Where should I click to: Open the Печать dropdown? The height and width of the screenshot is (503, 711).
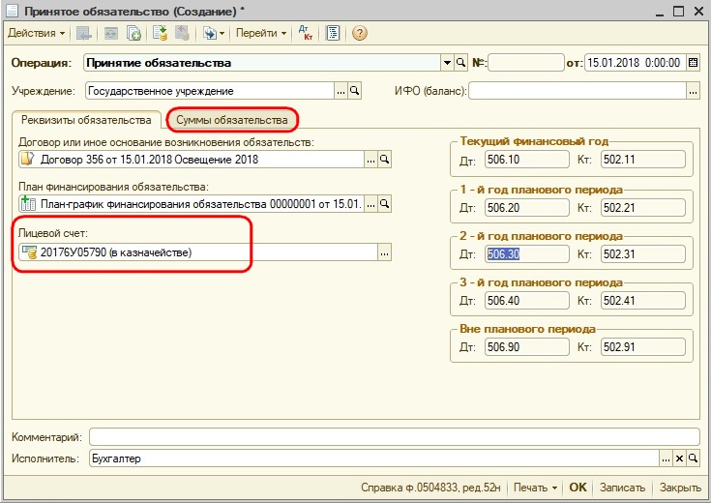pos(535,488)
